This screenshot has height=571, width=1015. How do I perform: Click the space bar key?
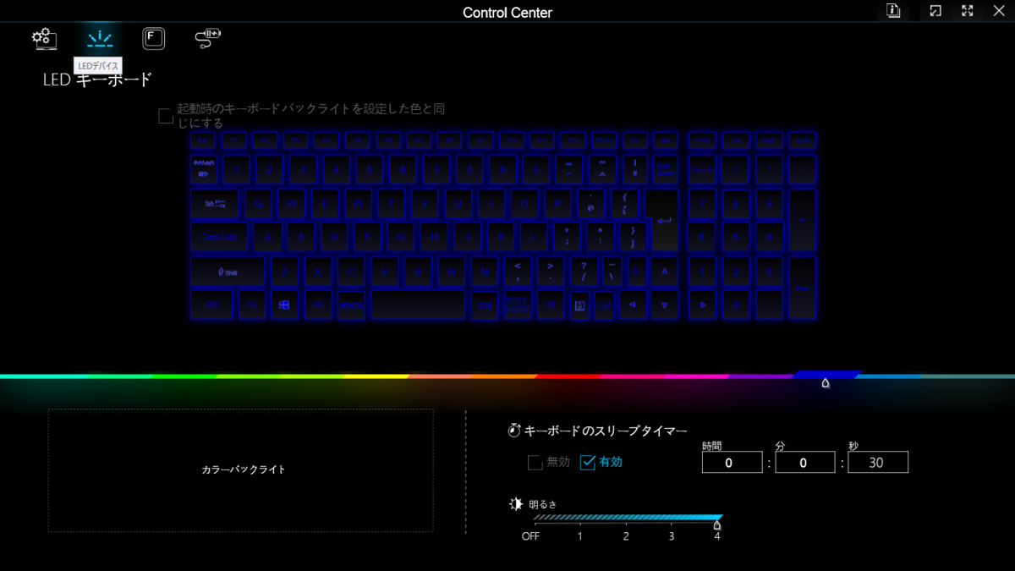click(418, 305)
